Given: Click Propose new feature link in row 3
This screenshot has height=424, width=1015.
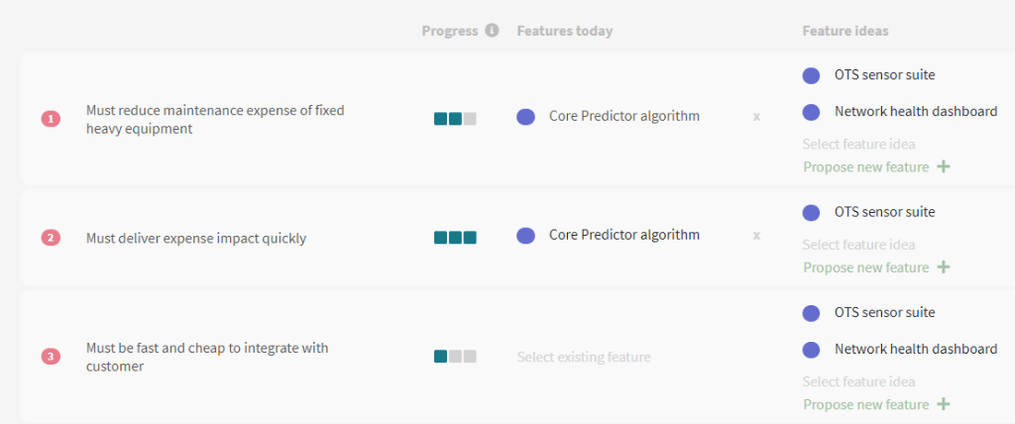Looking at the screenshot, I should (x=866, y=404).
